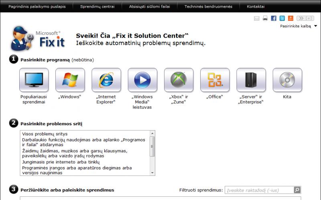Viewport: 321px width, 200px height.
Task: Click the search magnifier in filter box
Action: [x=297, y=190]
